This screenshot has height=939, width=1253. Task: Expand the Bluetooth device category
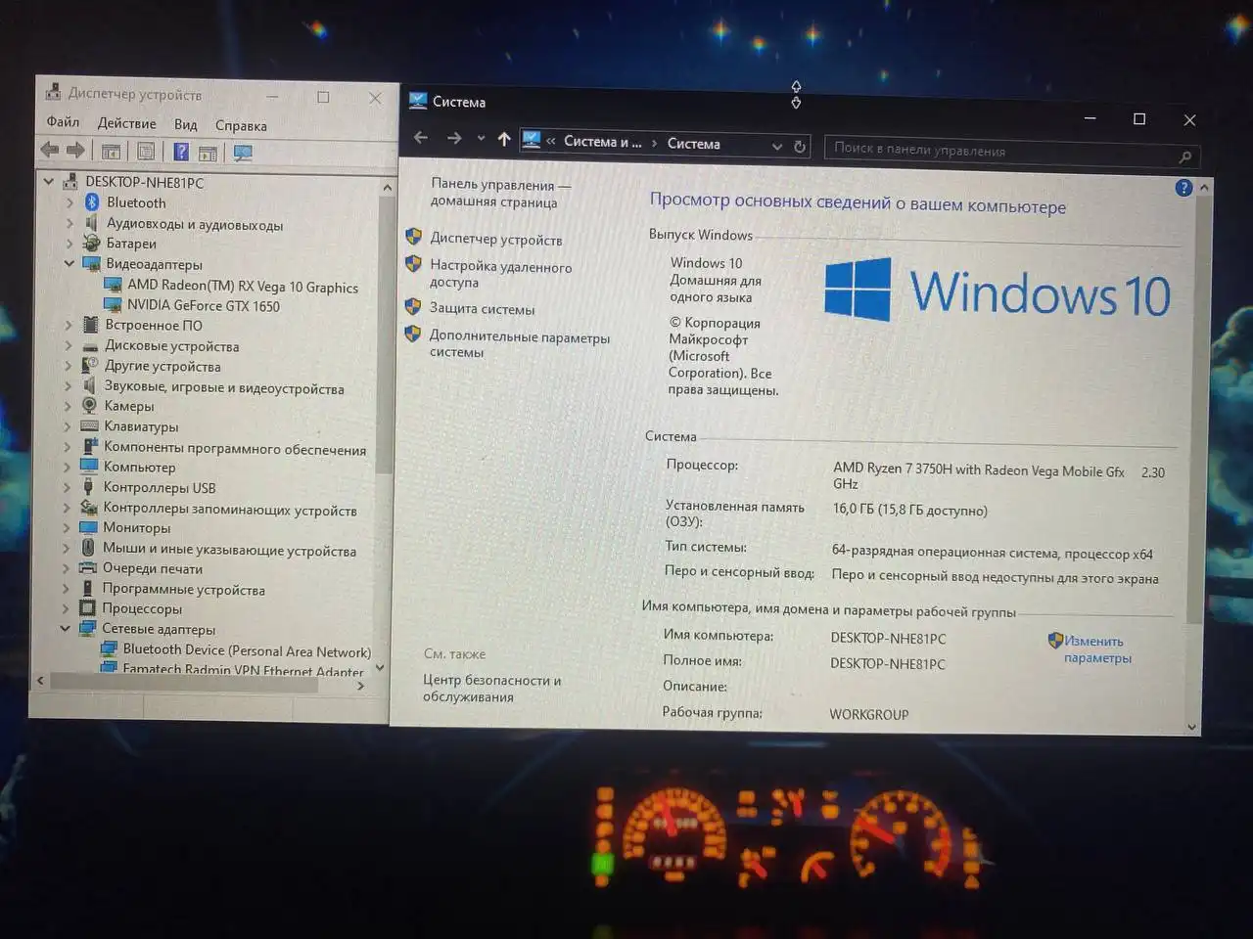pos(70,202)
